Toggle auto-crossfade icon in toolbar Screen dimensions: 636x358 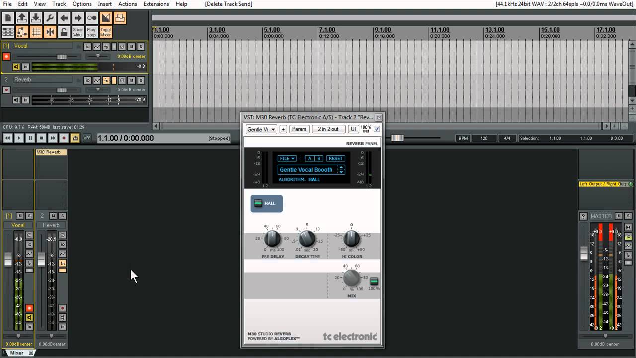point(105,18)
